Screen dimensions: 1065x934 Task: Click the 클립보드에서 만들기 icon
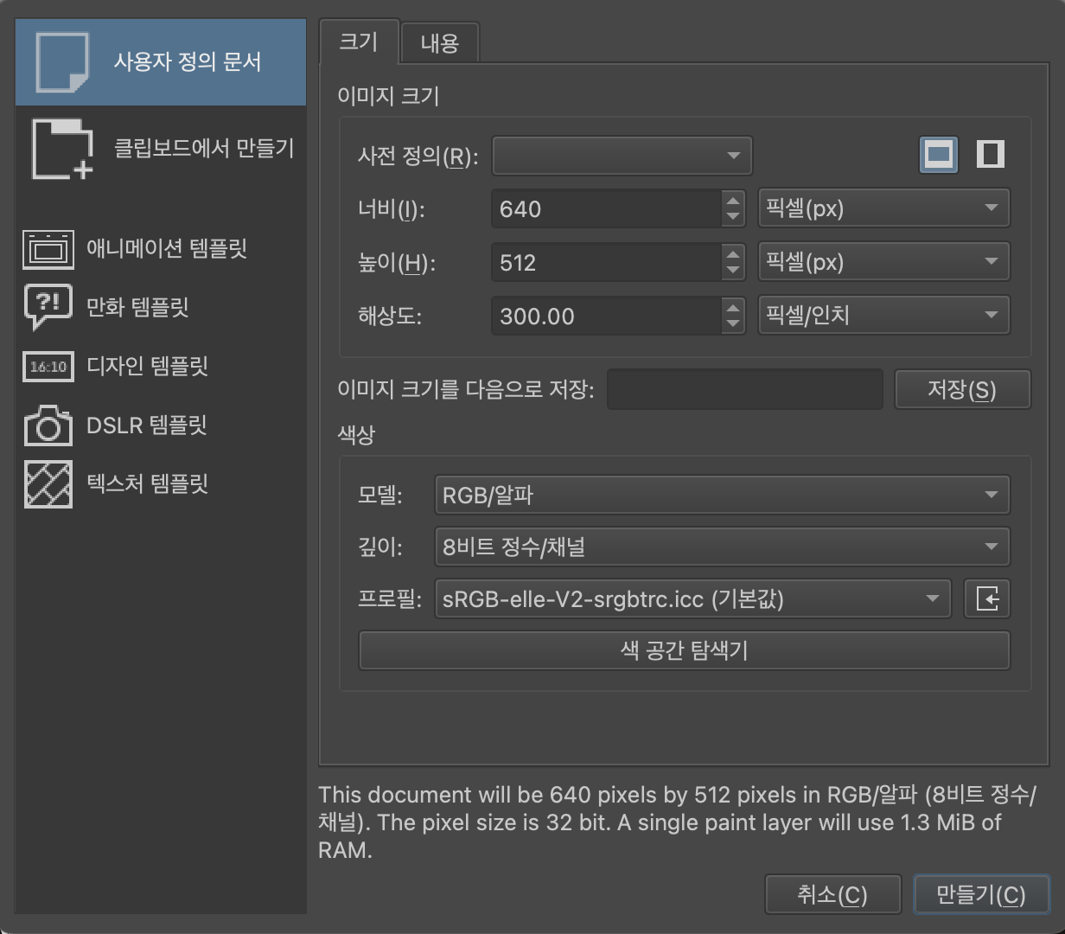coord(62,149)
